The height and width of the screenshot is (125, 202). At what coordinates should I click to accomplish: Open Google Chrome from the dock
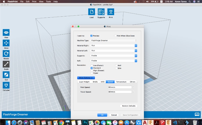62,122
